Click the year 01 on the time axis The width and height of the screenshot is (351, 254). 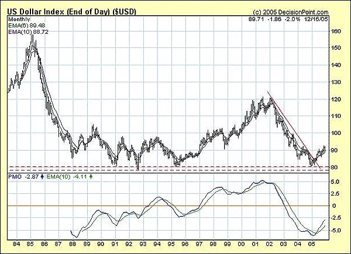point(256,243)
